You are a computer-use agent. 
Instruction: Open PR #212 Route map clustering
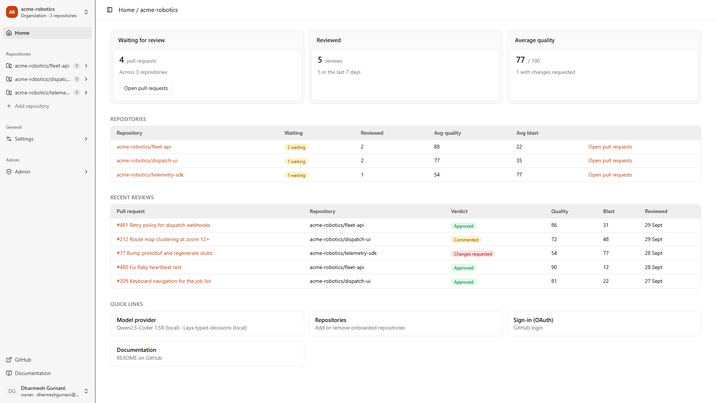coord(163,239)
